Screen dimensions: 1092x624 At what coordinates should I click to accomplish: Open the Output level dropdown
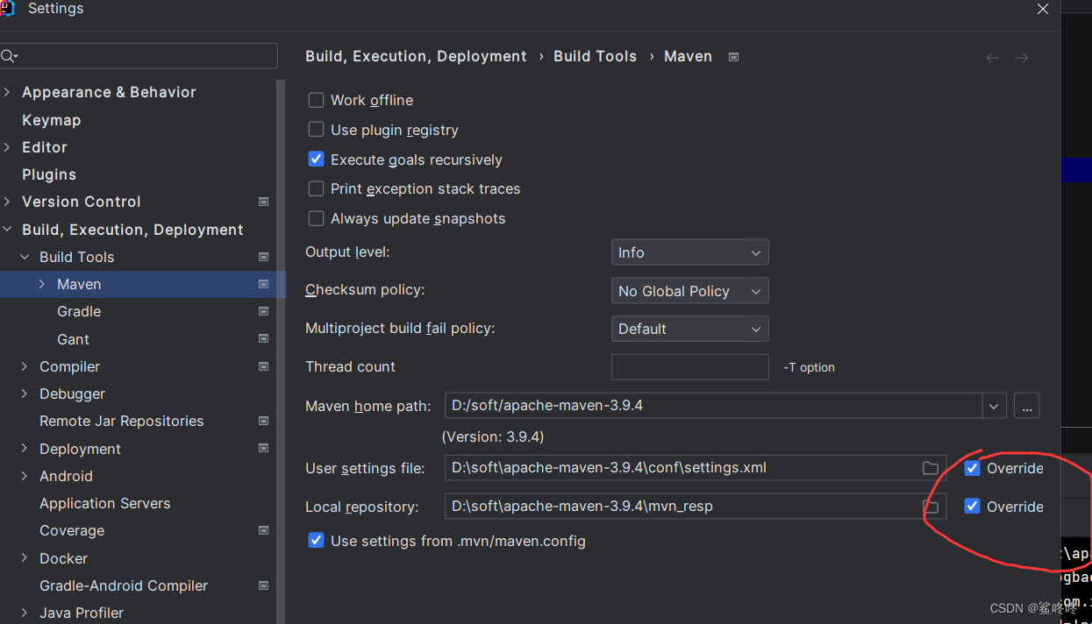tap(689, 252)
